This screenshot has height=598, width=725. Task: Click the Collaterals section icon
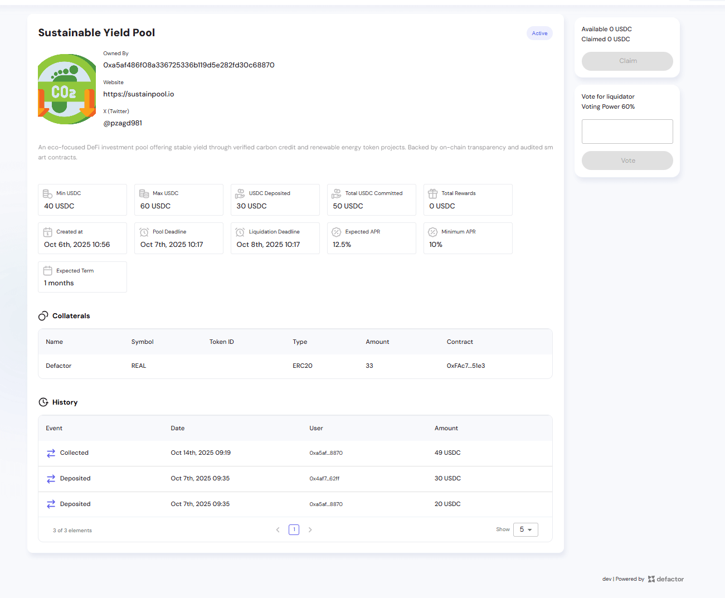coord(43,316)
